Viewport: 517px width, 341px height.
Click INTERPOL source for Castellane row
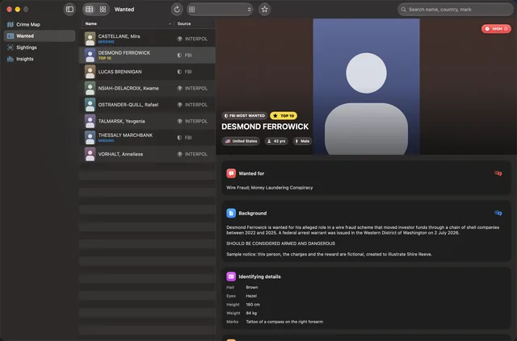tap(192, 39)
